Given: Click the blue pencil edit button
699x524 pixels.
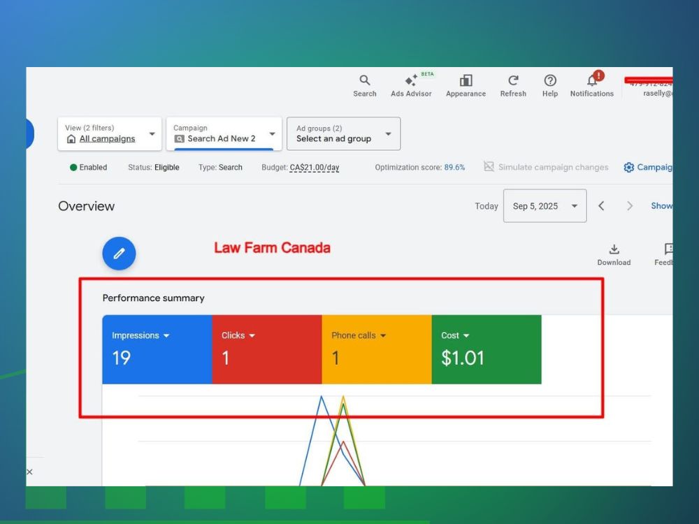Looking at the screenshot, I should (x=119, y=254).
